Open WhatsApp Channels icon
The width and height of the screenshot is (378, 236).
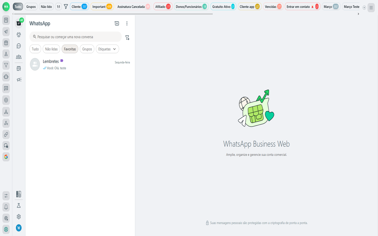pos(19,46)
